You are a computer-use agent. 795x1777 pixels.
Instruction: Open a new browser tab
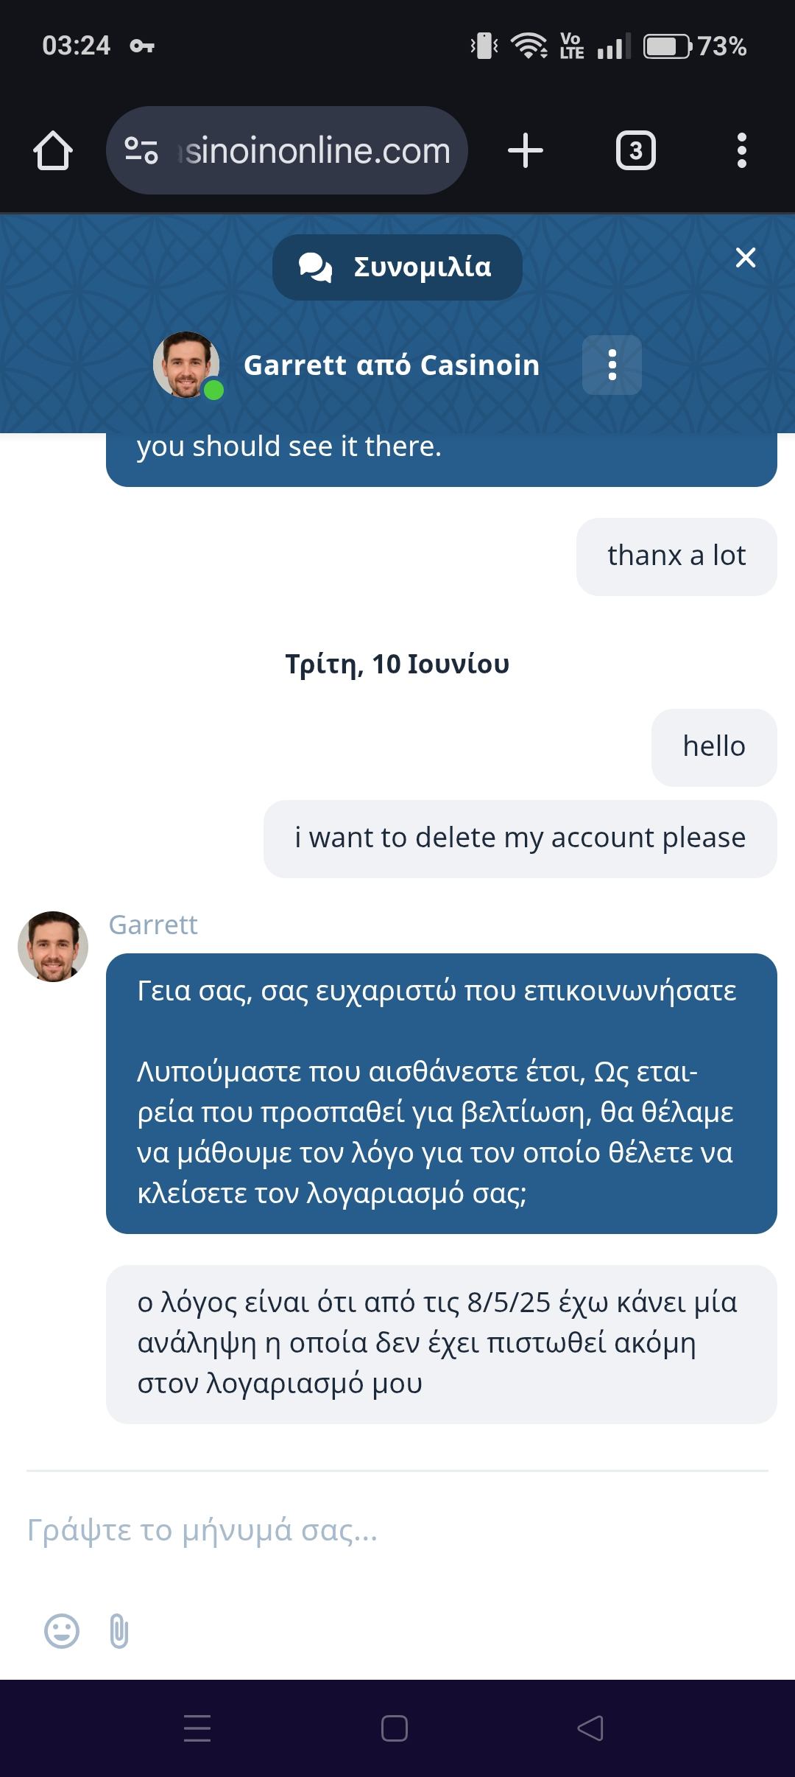pos(525,151)
